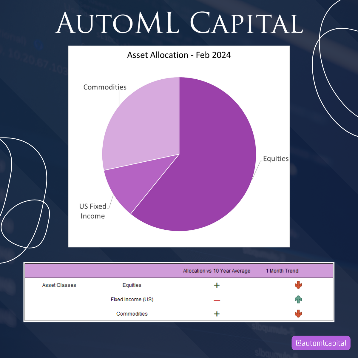The height and width of the screenshot is (358, 358).
Task: Select the red minus sign for Fixed Income
Action: coord(217,300)
